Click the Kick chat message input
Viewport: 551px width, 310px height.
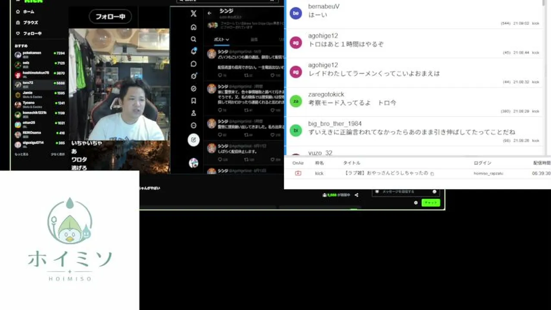(x=406, y=192)
